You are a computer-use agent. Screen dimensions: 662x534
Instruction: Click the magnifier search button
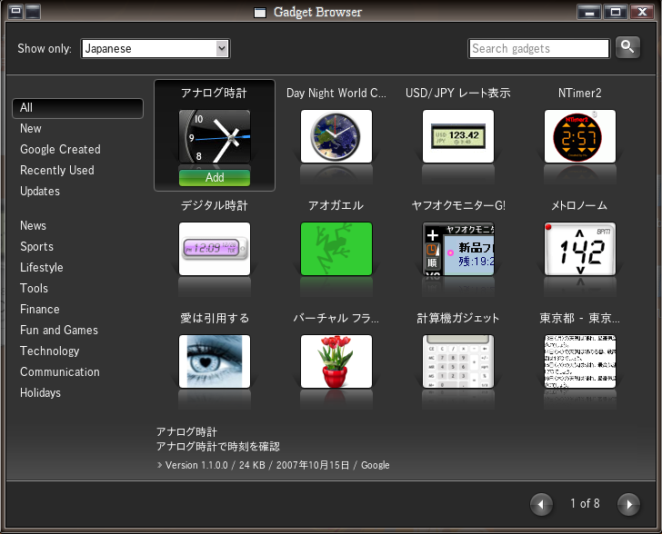coord(627,47)
